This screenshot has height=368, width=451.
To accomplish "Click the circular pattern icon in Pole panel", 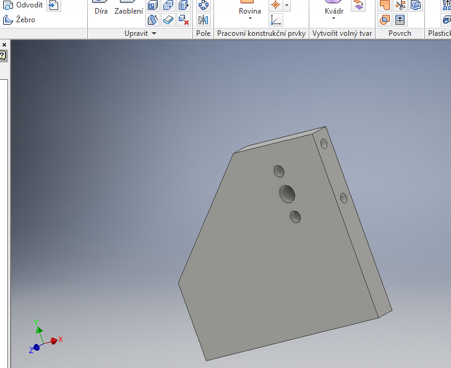I will 203,6.
